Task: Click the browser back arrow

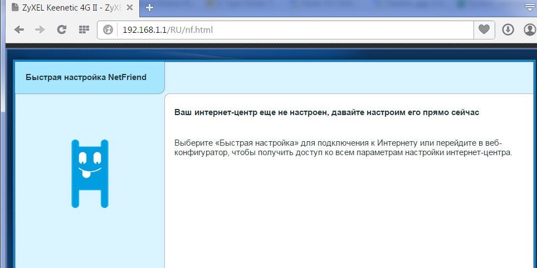Action: (x=19, y=29)
